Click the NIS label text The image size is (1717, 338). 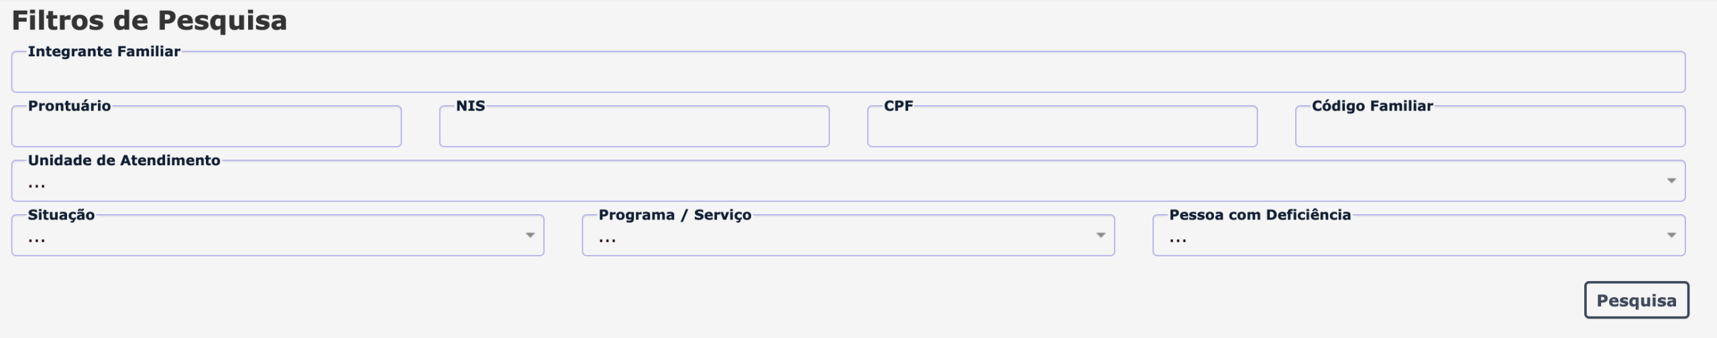click(x=470, y=106)
